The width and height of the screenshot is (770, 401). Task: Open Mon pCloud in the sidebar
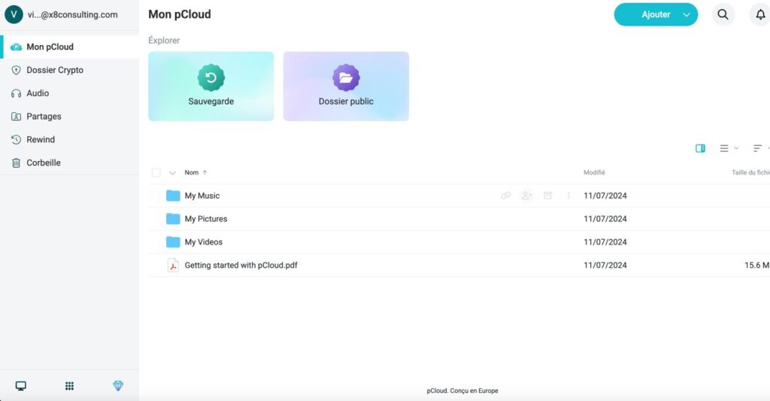(69, 47)
